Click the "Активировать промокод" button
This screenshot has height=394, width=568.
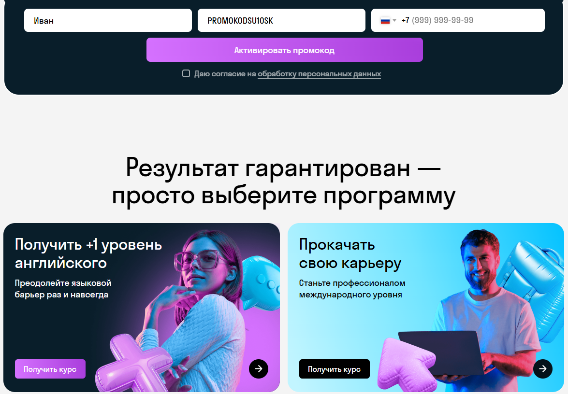(x=284, y=50)
